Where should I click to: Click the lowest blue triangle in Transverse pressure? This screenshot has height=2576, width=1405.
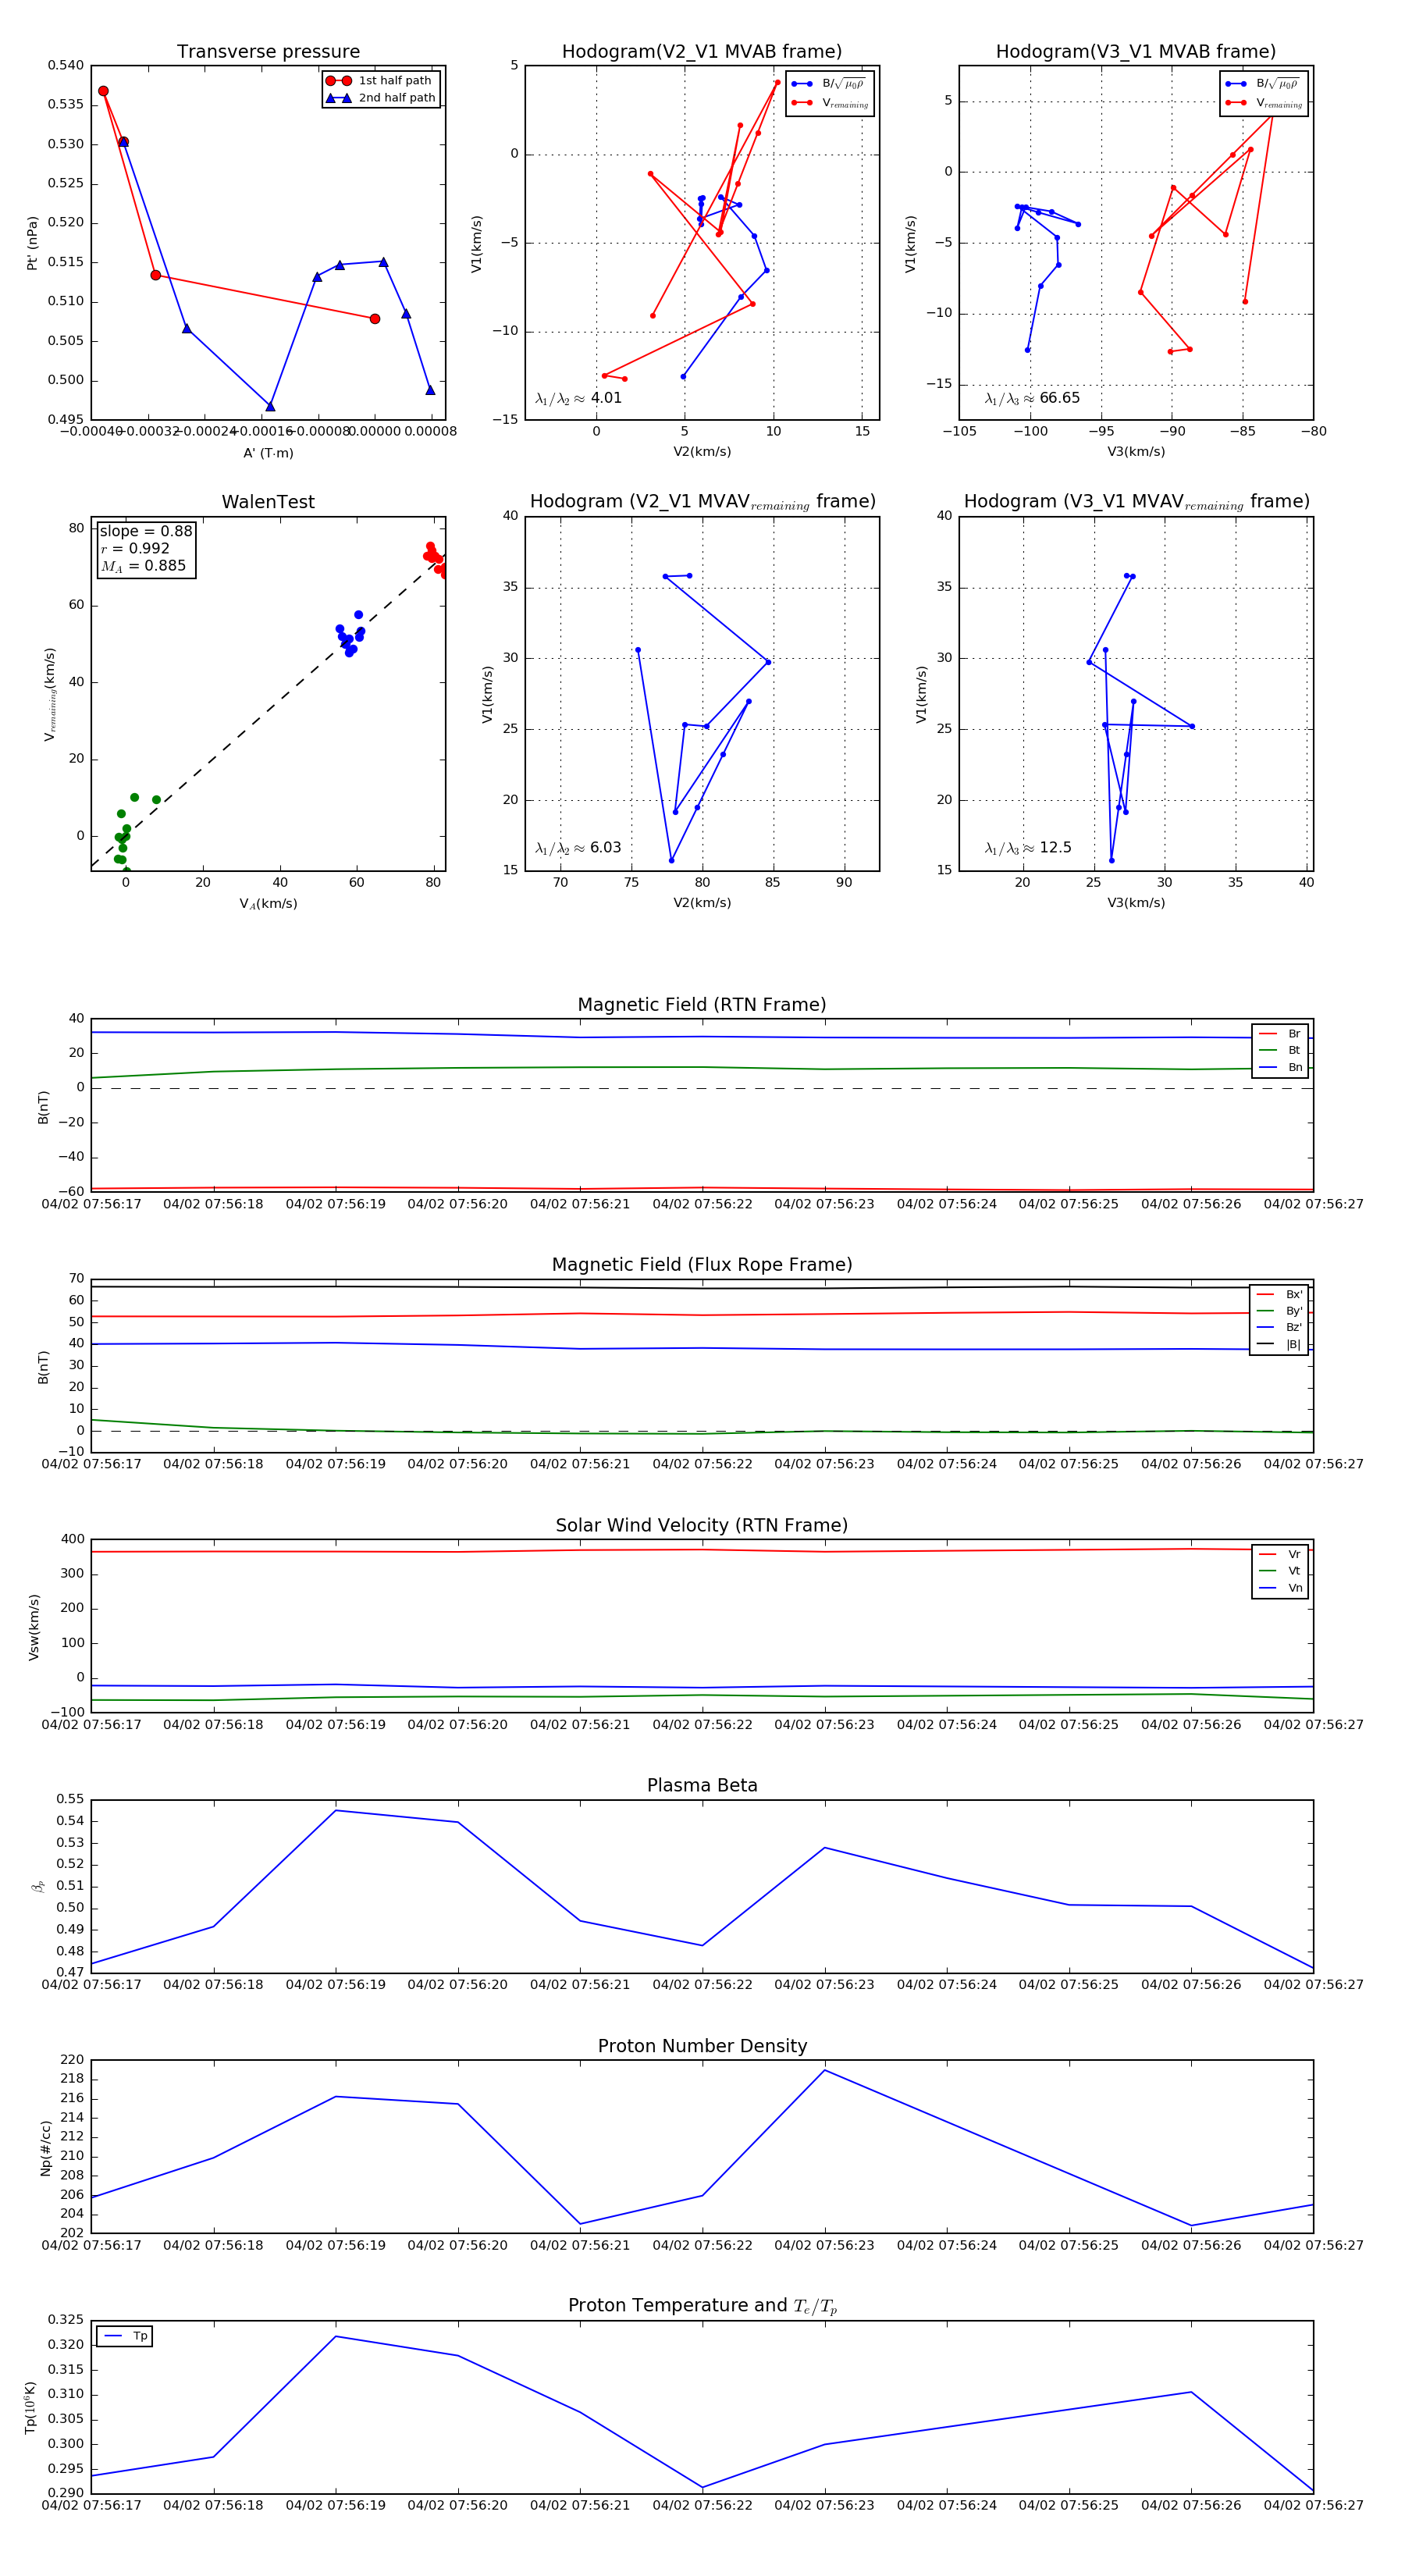click(270, 406)
